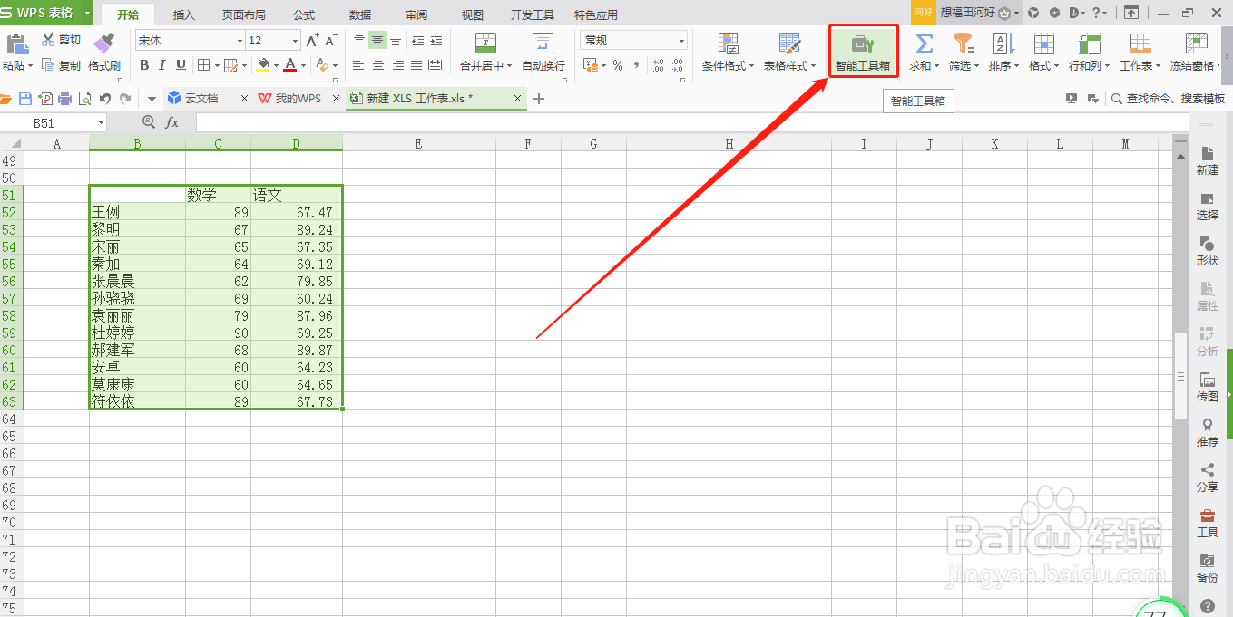Image resolution: width=1233 pixels, height=617 pixels.
Task: Open the font name dropdown 宋体
Action: 240,41
